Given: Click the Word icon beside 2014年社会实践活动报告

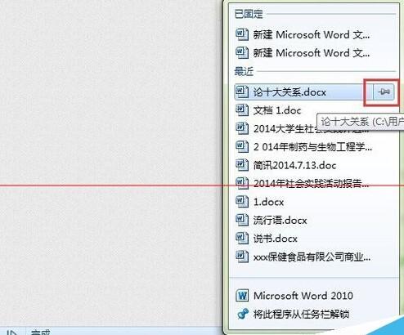Looking at the screenshot, I should 242,183.
